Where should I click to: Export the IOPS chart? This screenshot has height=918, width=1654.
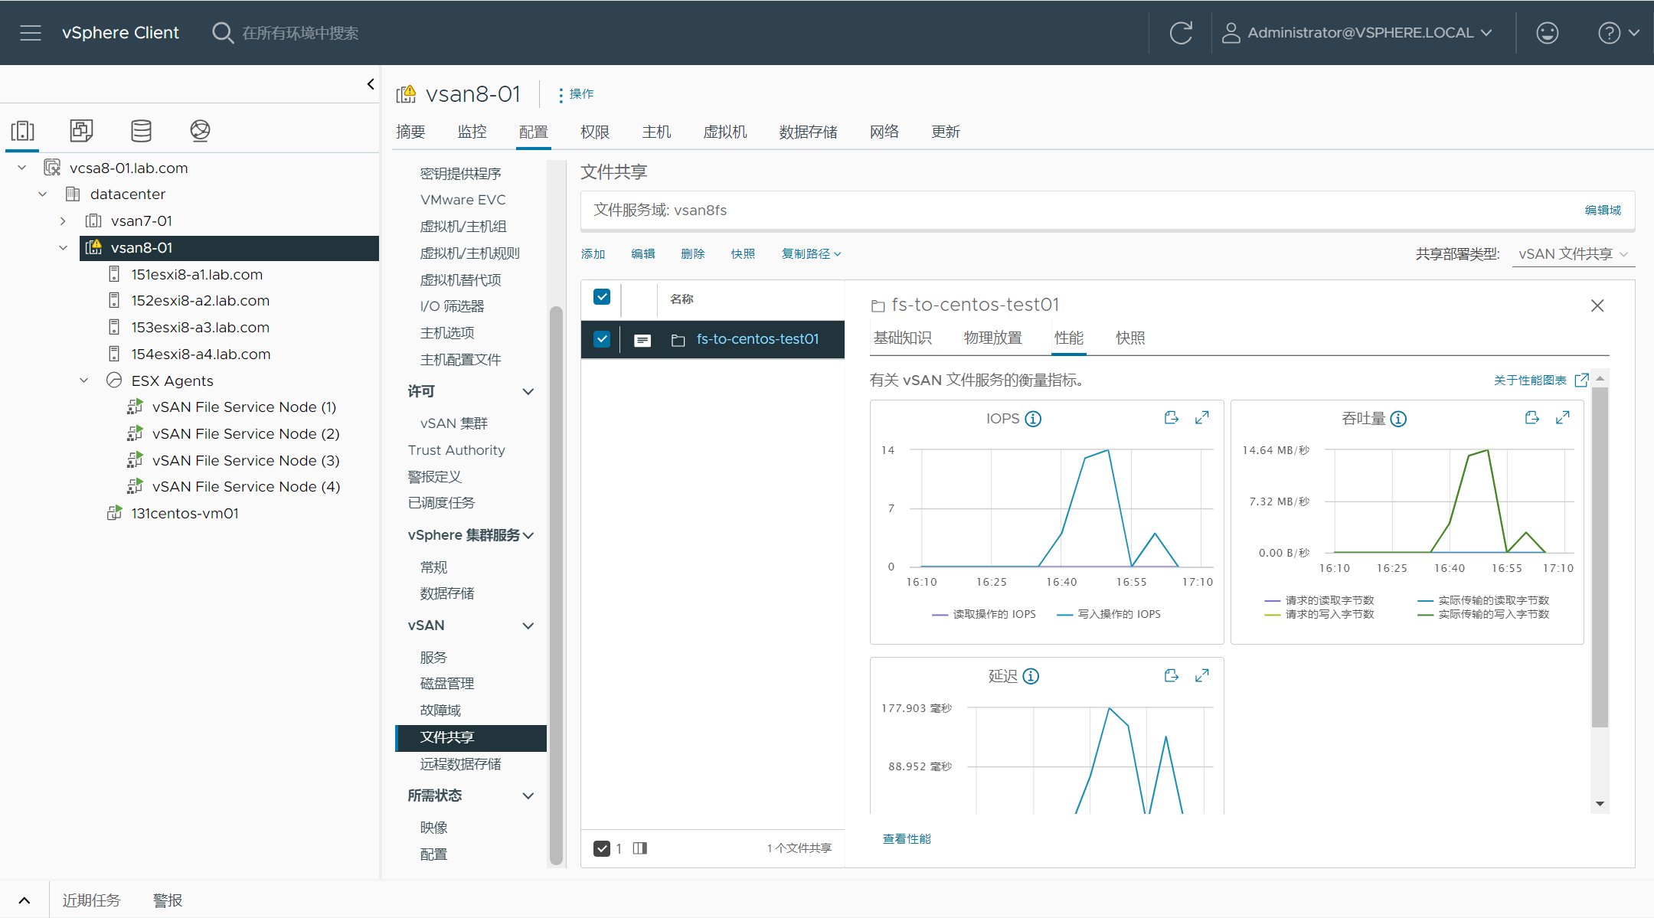click(x=1171, y=418)
